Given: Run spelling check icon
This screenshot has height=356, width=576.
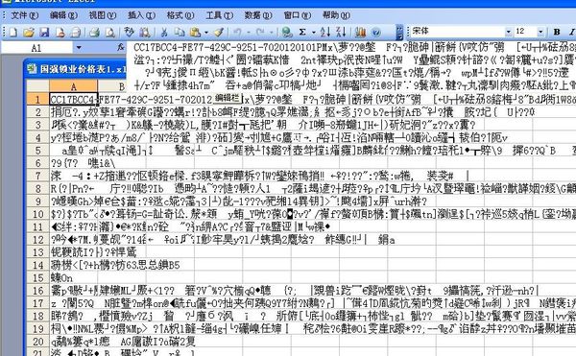Looking at the screenshot, I should click(x=129, y=33).
